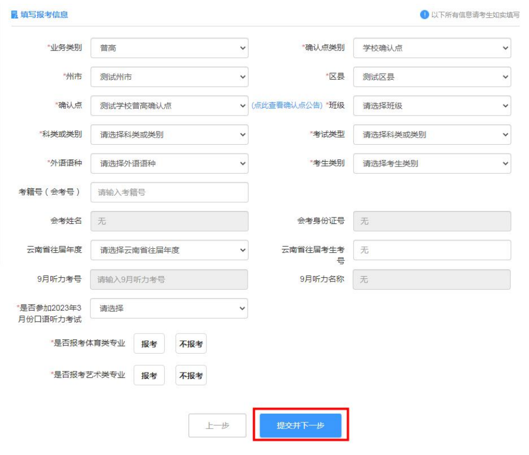Open the 点此查看确认点公告 link
The width and height of the screenshot is (529, 455).
(x=287, y=105)
